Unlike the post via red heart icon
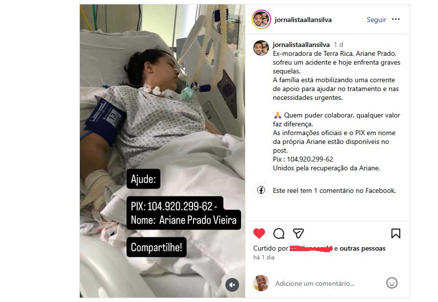438x302 pixels. pos(259,233)
